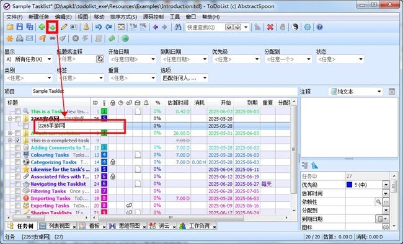This screenshot has width=403, height=244.
Task: Open preferences using the gear icon
Action: pos(308,27)
